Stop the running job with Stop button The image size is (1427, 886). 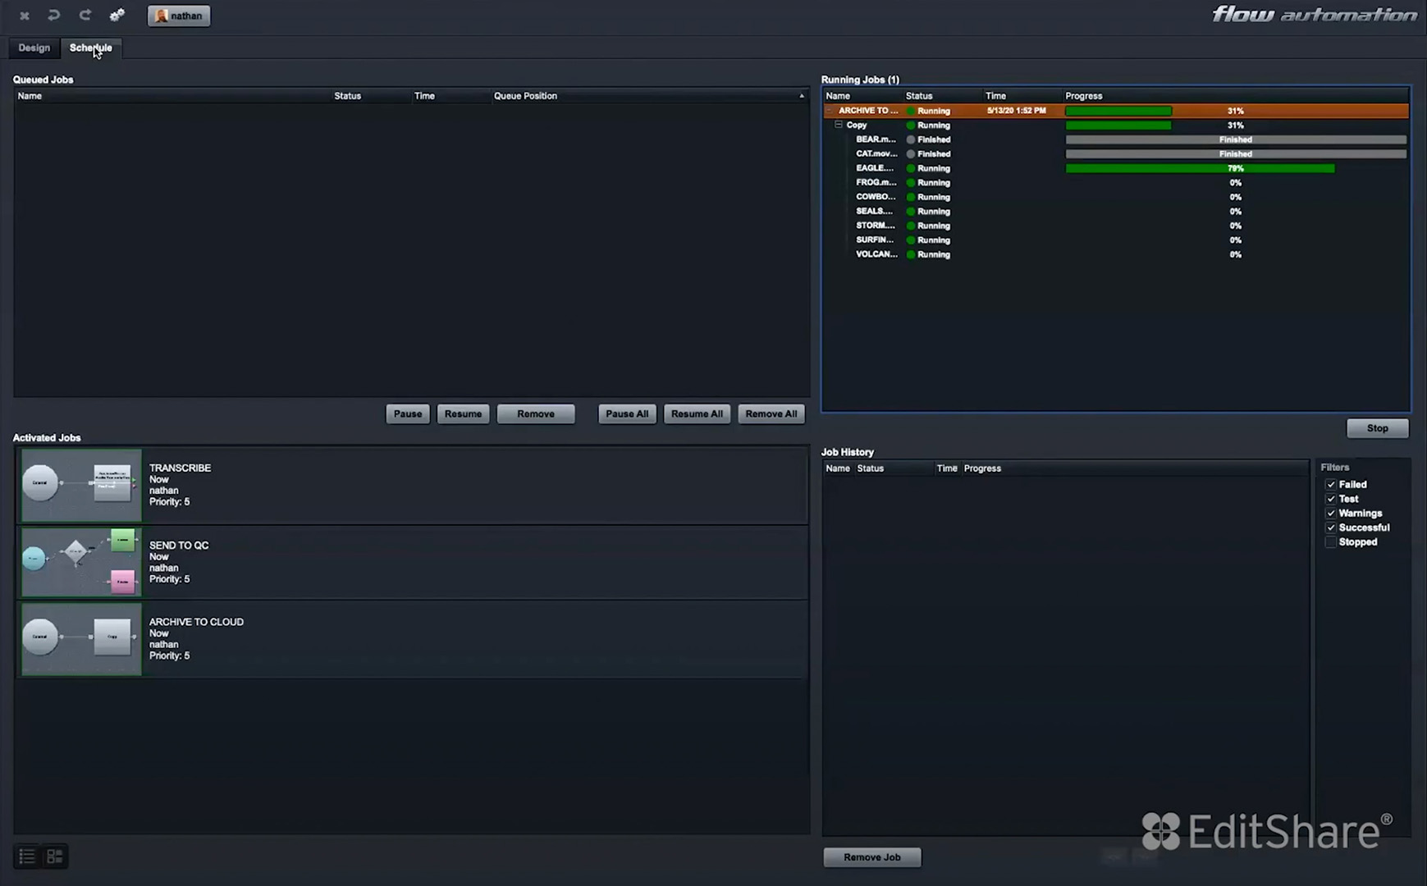pos(1377,428)
